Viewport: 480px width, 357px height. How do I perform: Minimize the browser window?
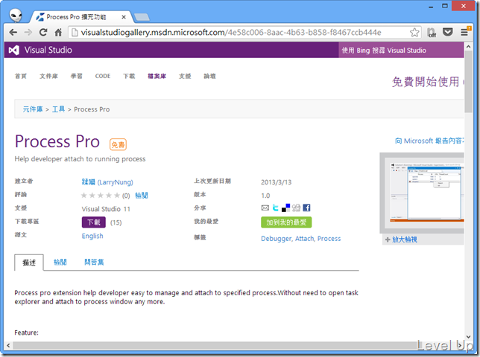[431, 7]
